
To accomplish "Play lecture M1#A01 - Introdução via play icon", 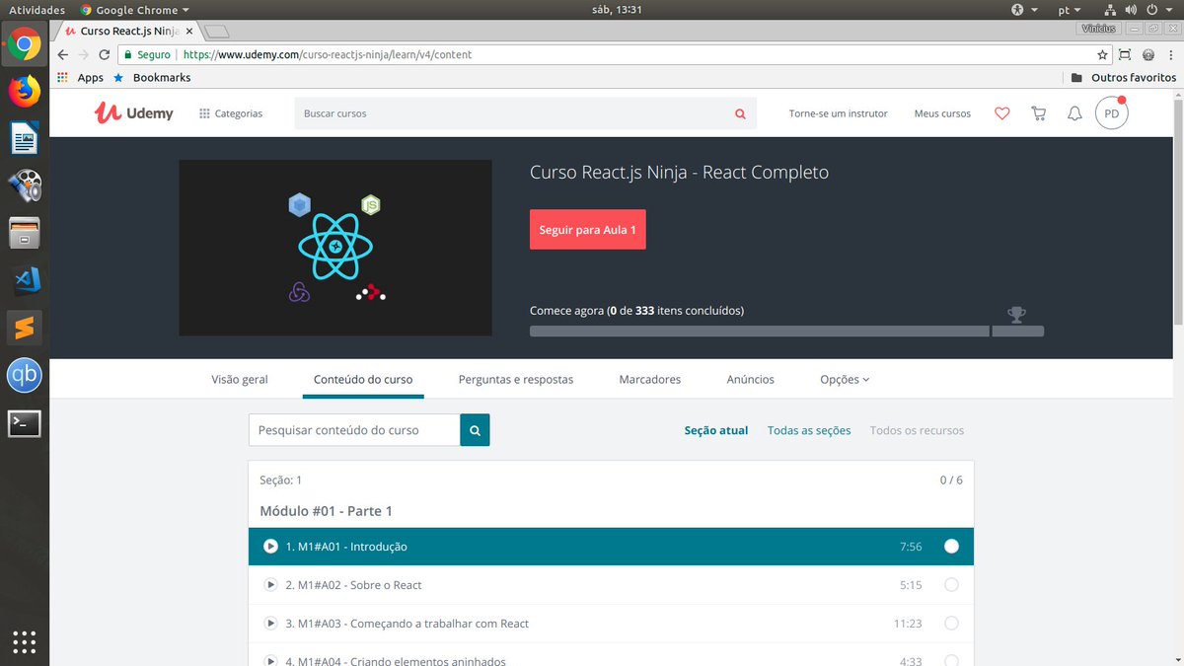I will 270,547.
